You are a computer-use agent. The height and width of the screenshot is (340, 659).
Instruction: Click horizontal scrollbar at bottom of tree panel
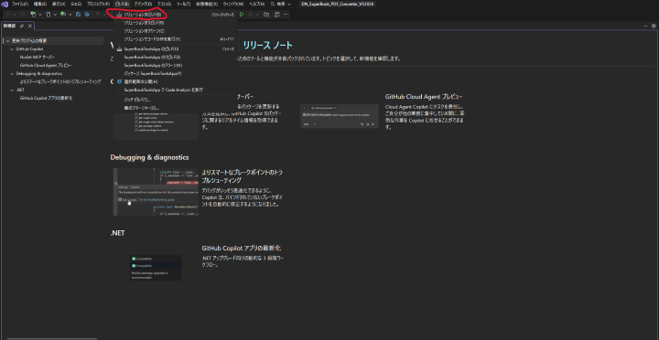point(52,338)
